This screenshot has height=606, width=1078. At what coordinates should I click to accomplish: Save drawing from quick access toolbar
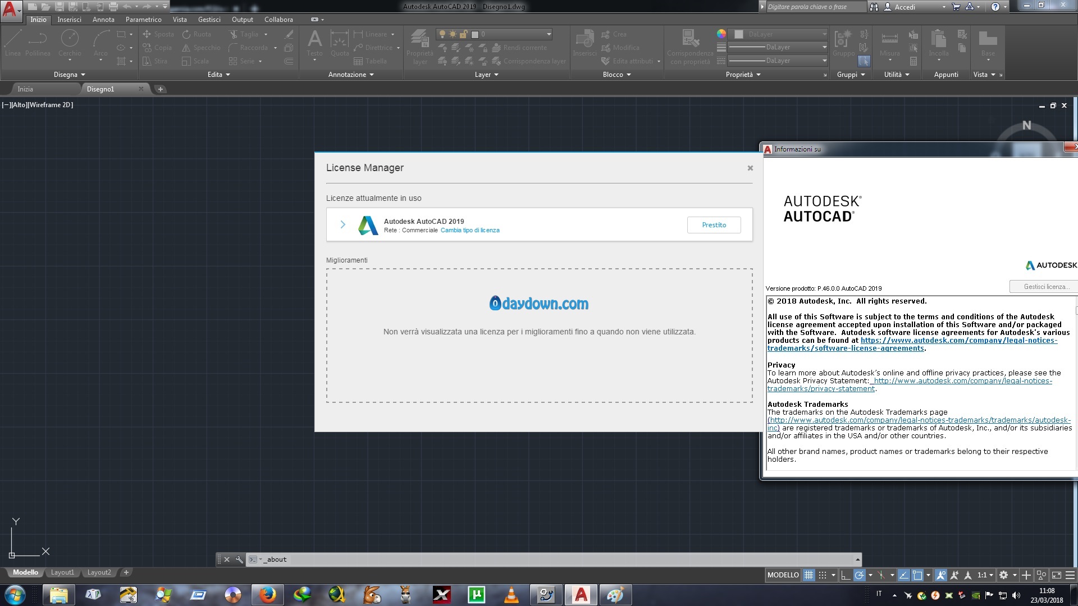59,7
